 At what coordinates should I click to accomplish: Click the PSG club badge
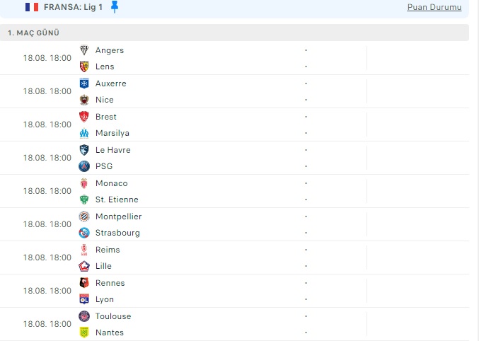pyautogui.click(x=84, y=166)
